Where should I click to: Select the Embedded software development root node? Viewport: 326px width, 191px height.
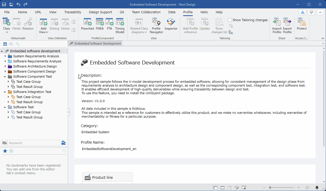(35, 51)
